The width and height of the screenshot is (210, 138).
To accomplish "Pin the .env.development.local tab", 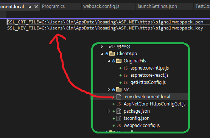I will click(29, 7).
